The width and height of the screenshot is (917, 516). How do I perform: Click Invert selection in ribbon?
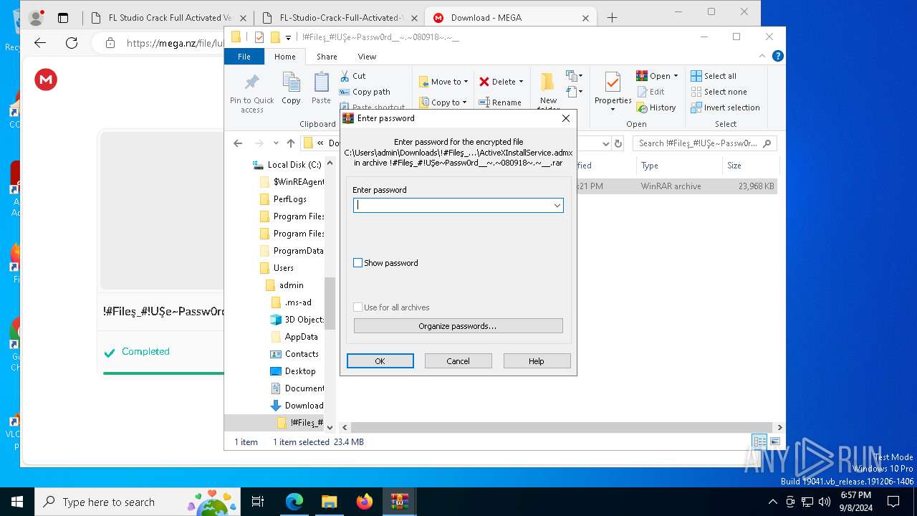tap(725, 107)
